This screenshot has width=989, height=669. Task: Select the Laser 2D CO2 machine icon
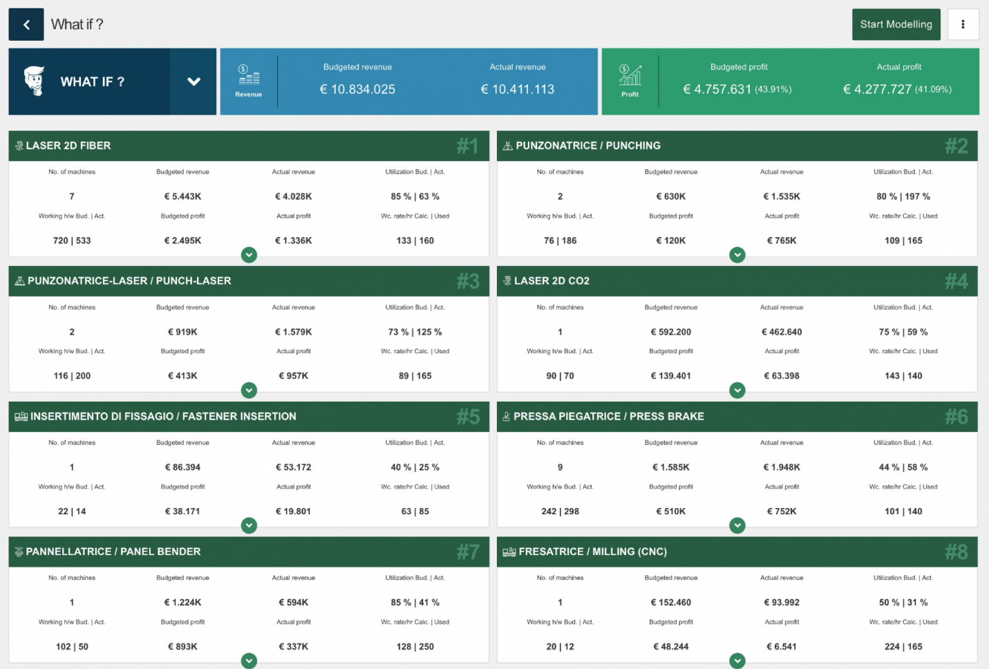[507, 281]
